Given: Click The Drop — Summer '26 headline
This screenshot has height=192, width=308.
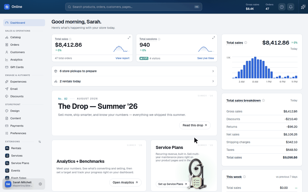Looking at the screenshot, I should [x=98, y=106].
